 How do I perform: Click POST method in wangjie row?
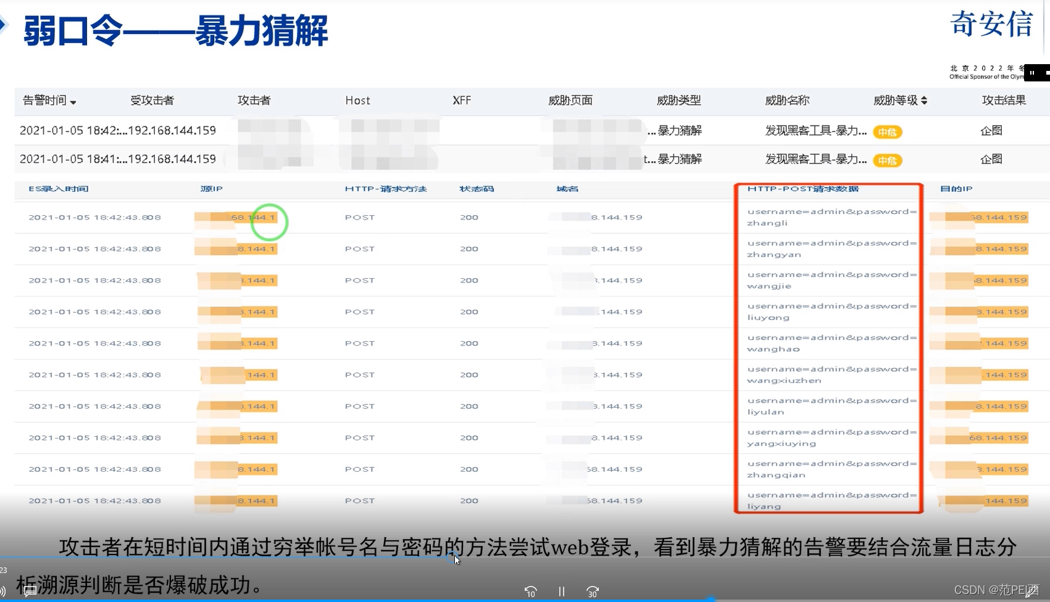click(x=360, y=280)
